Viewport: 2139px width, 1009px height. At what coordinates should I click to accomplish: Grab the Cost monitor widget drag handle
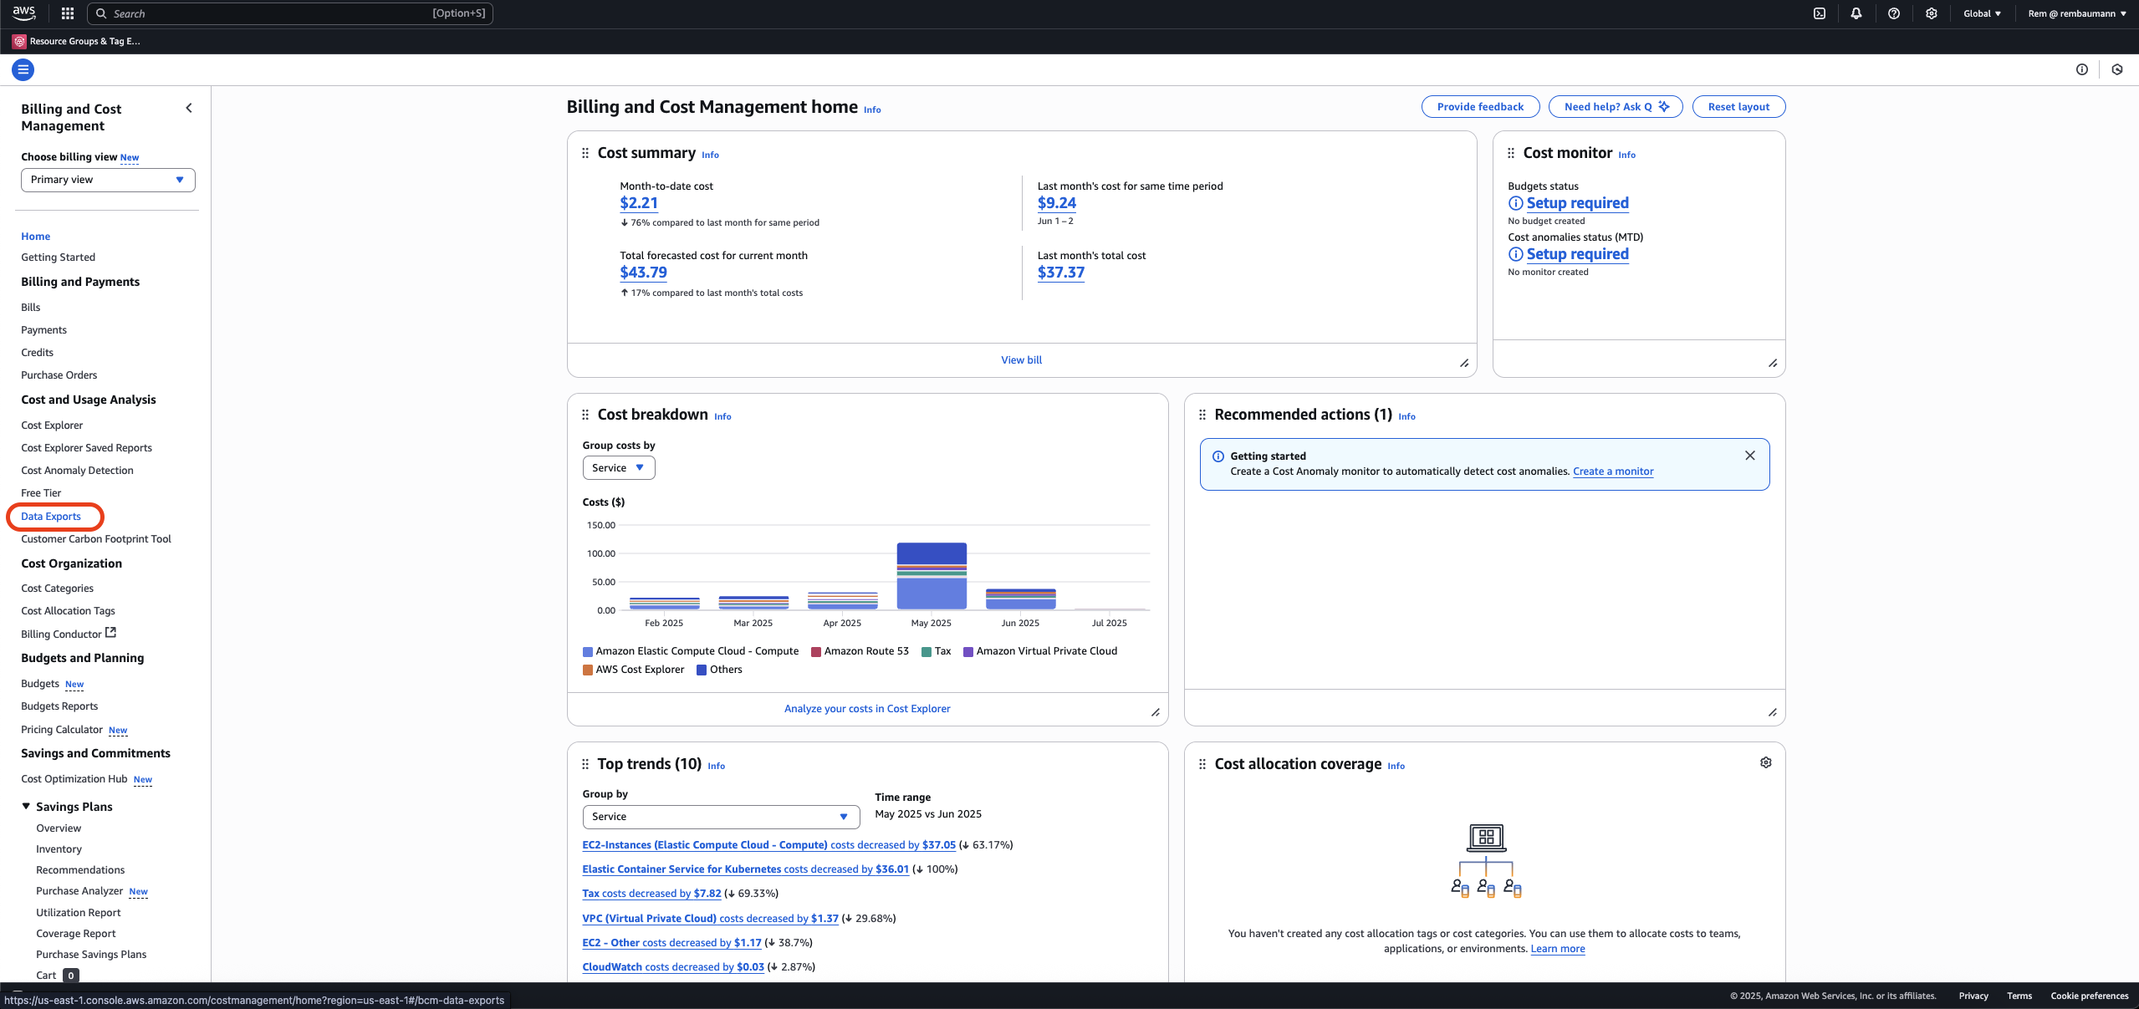1511,153
